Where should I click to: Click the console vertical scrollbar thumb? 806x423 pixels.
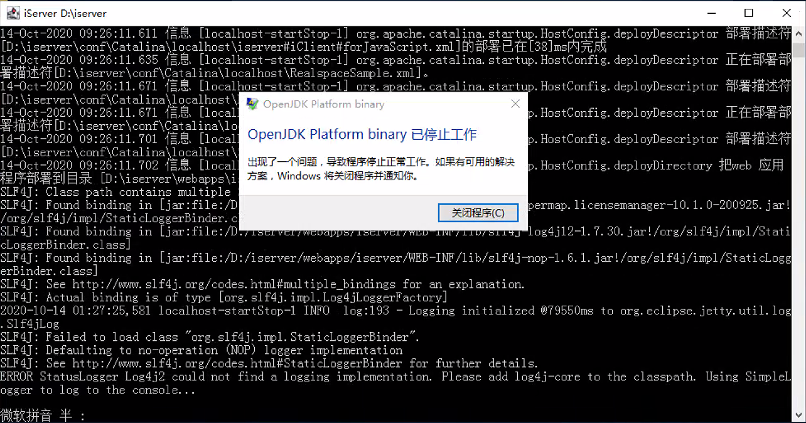[x=798, y=50]
